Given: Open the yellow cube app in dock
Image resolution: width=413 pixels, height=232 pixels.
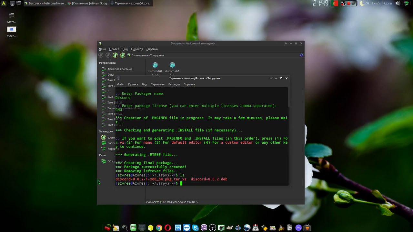Looking at the screenshot, I should click(x=150, y=228).
